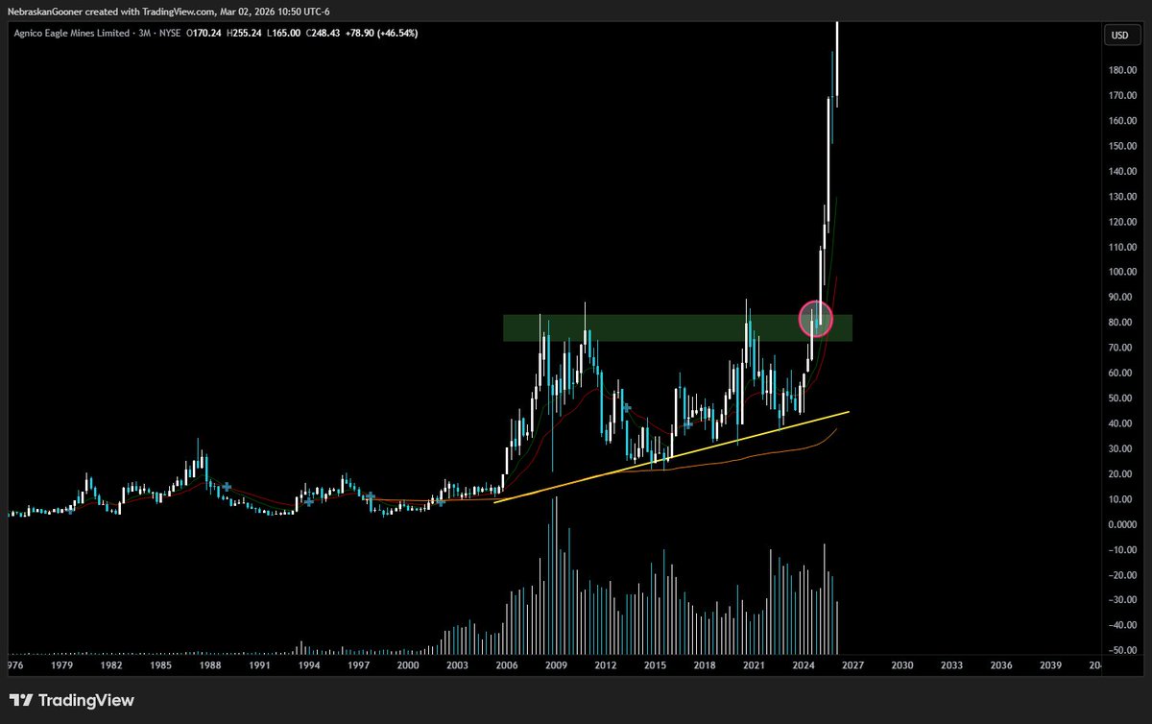The image size is (1152, 724).
Task: Click the 2033 time axis label
Action: 951,664
